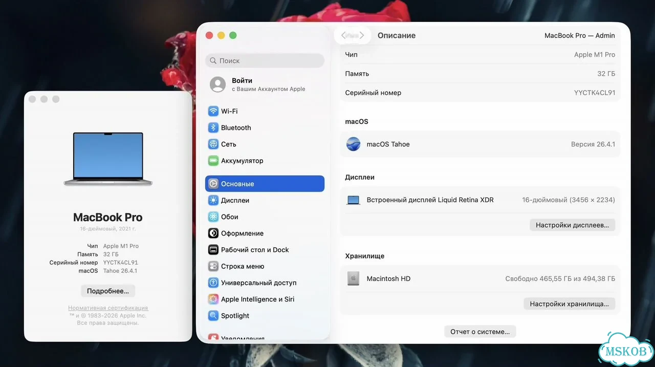Click the user avatar next to Войти

tap(218, 84)
